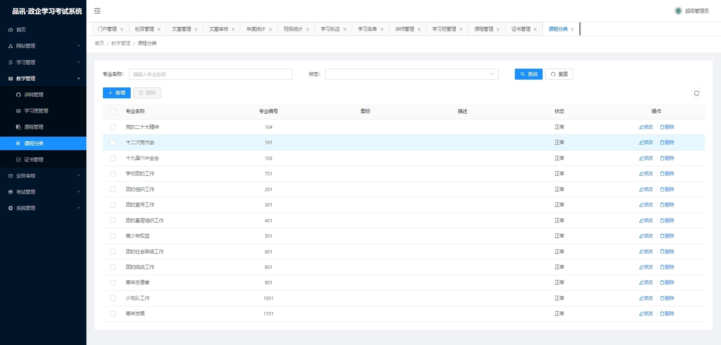Switch to the 年度统计 tab

click(256, 29)
